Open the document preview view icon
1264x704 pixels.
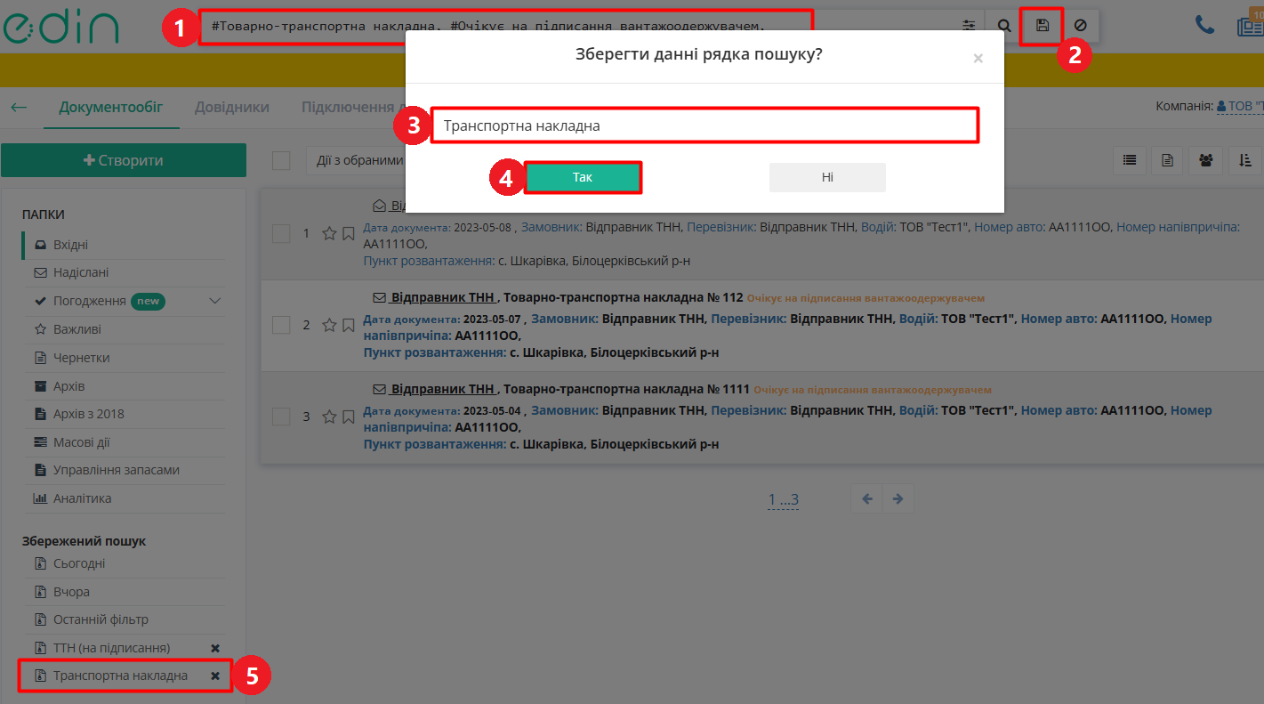(x=1167, y=160)
